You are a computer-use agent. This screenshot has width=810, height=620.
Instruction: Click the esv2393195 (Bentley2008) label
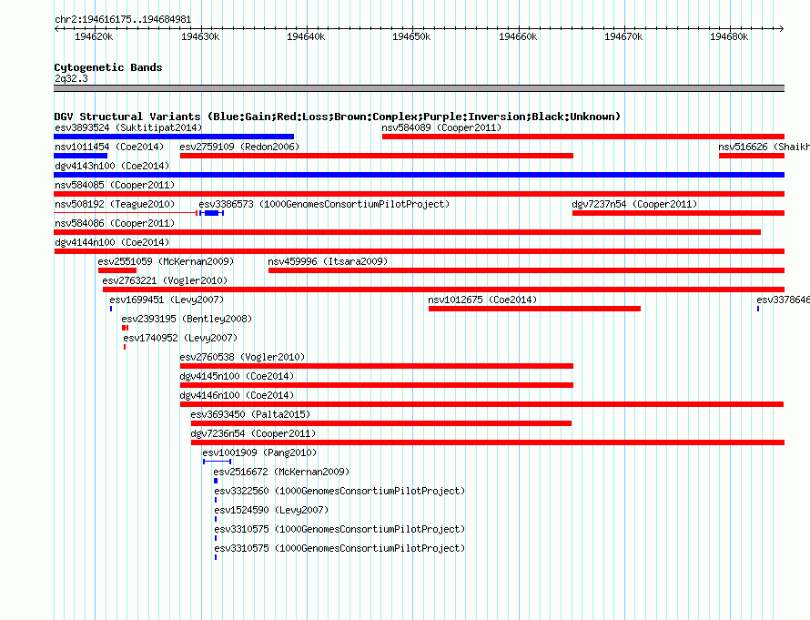[187, 319]
